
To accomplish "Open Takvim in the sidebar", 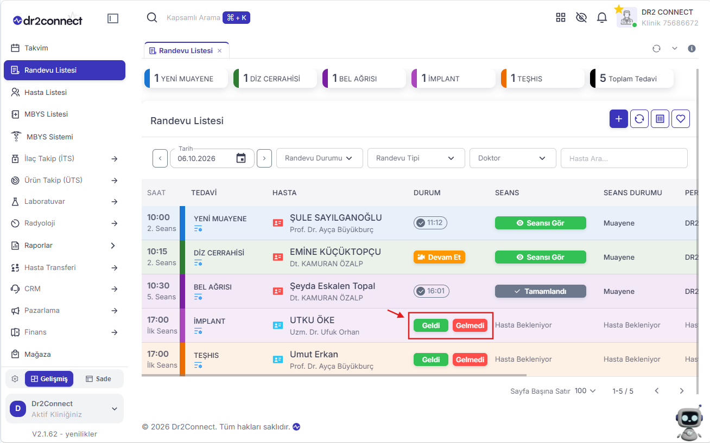I will pyautogui.click(x=65, y=48).
